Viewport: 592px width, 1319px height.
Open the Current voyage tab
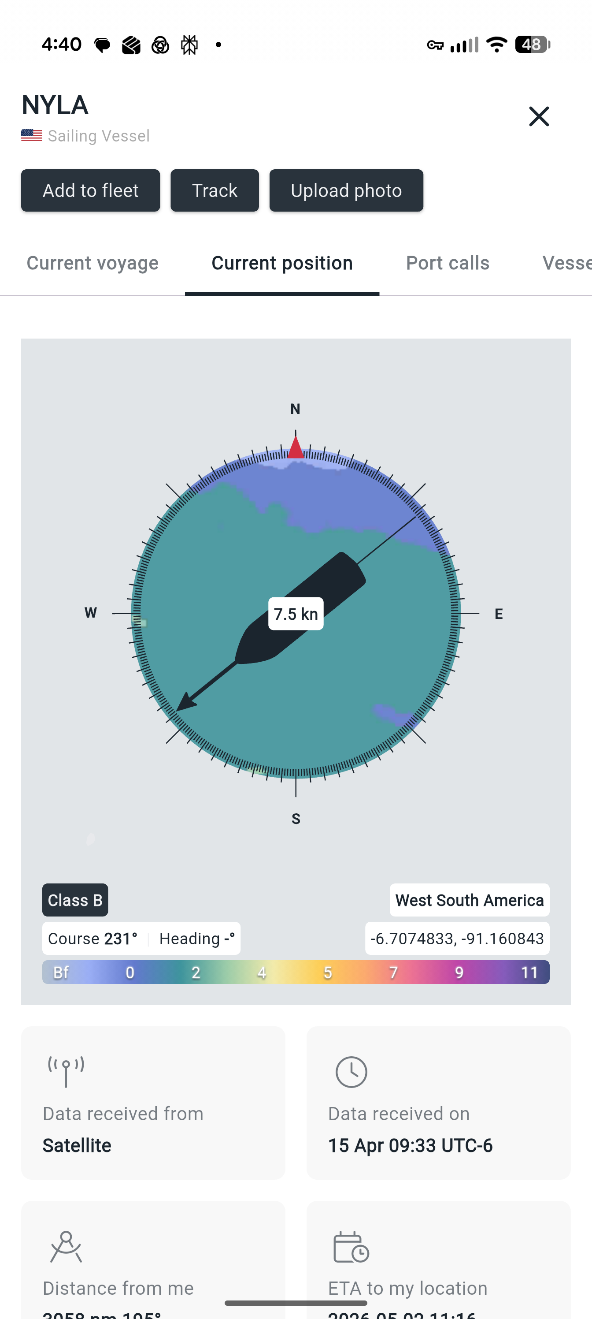tap(92, 263)
